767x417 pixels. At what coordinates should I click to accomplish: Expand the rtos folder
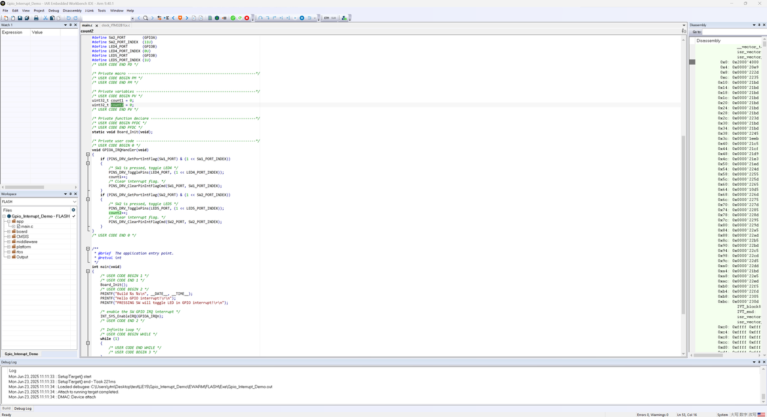9,252
